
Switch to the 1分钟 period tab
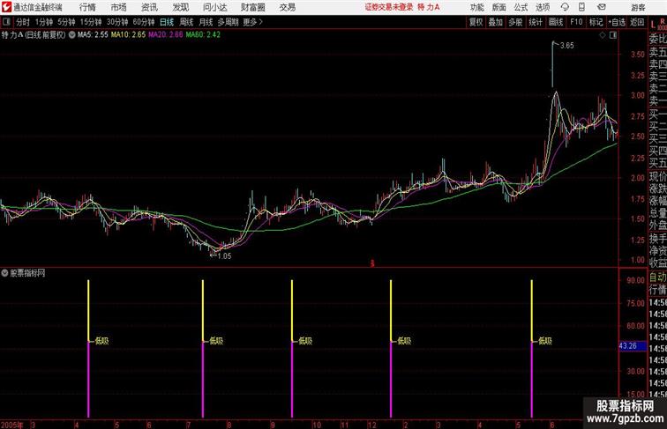pos(44,22)
